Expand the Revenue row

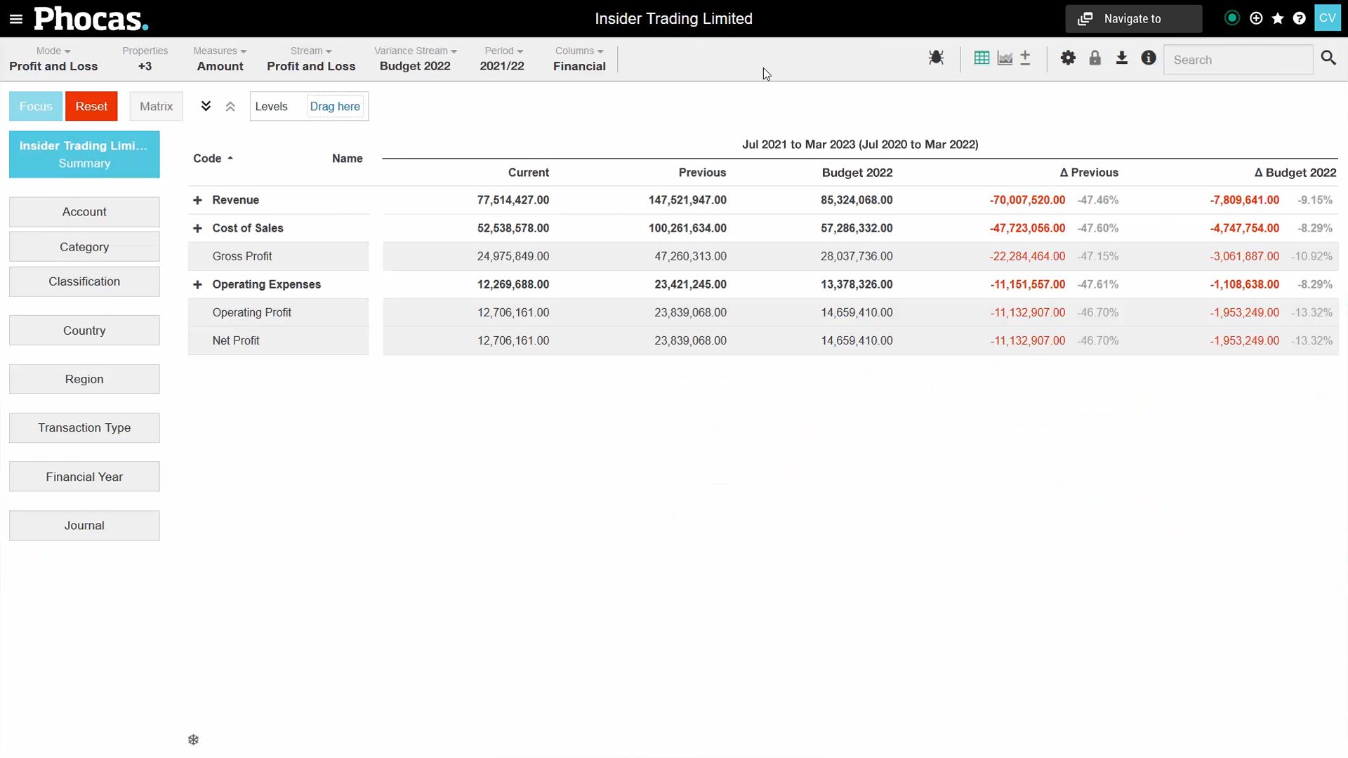[197, 200]
